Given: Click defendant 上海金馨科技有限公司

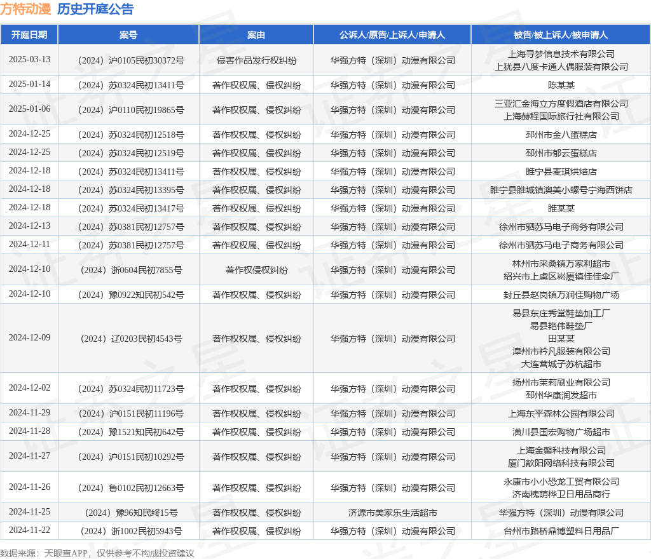Looking at the screenshot, I should tap(561, 450).
